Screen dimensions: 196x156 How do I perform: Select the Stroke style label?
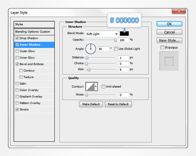pos(24,110)
